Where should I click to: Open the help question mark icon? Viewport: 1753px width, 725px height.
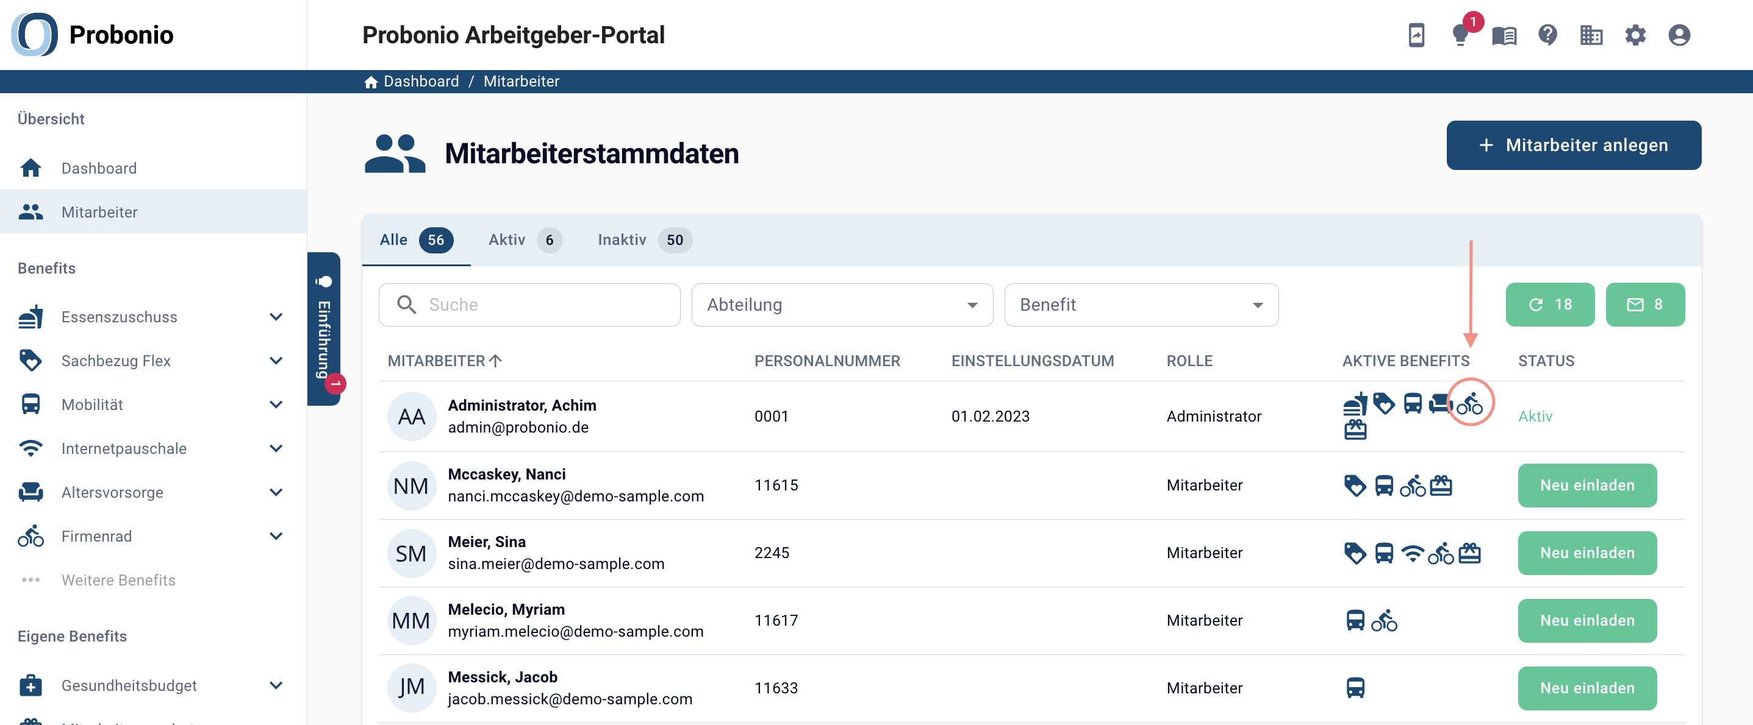coord(1547,35)
